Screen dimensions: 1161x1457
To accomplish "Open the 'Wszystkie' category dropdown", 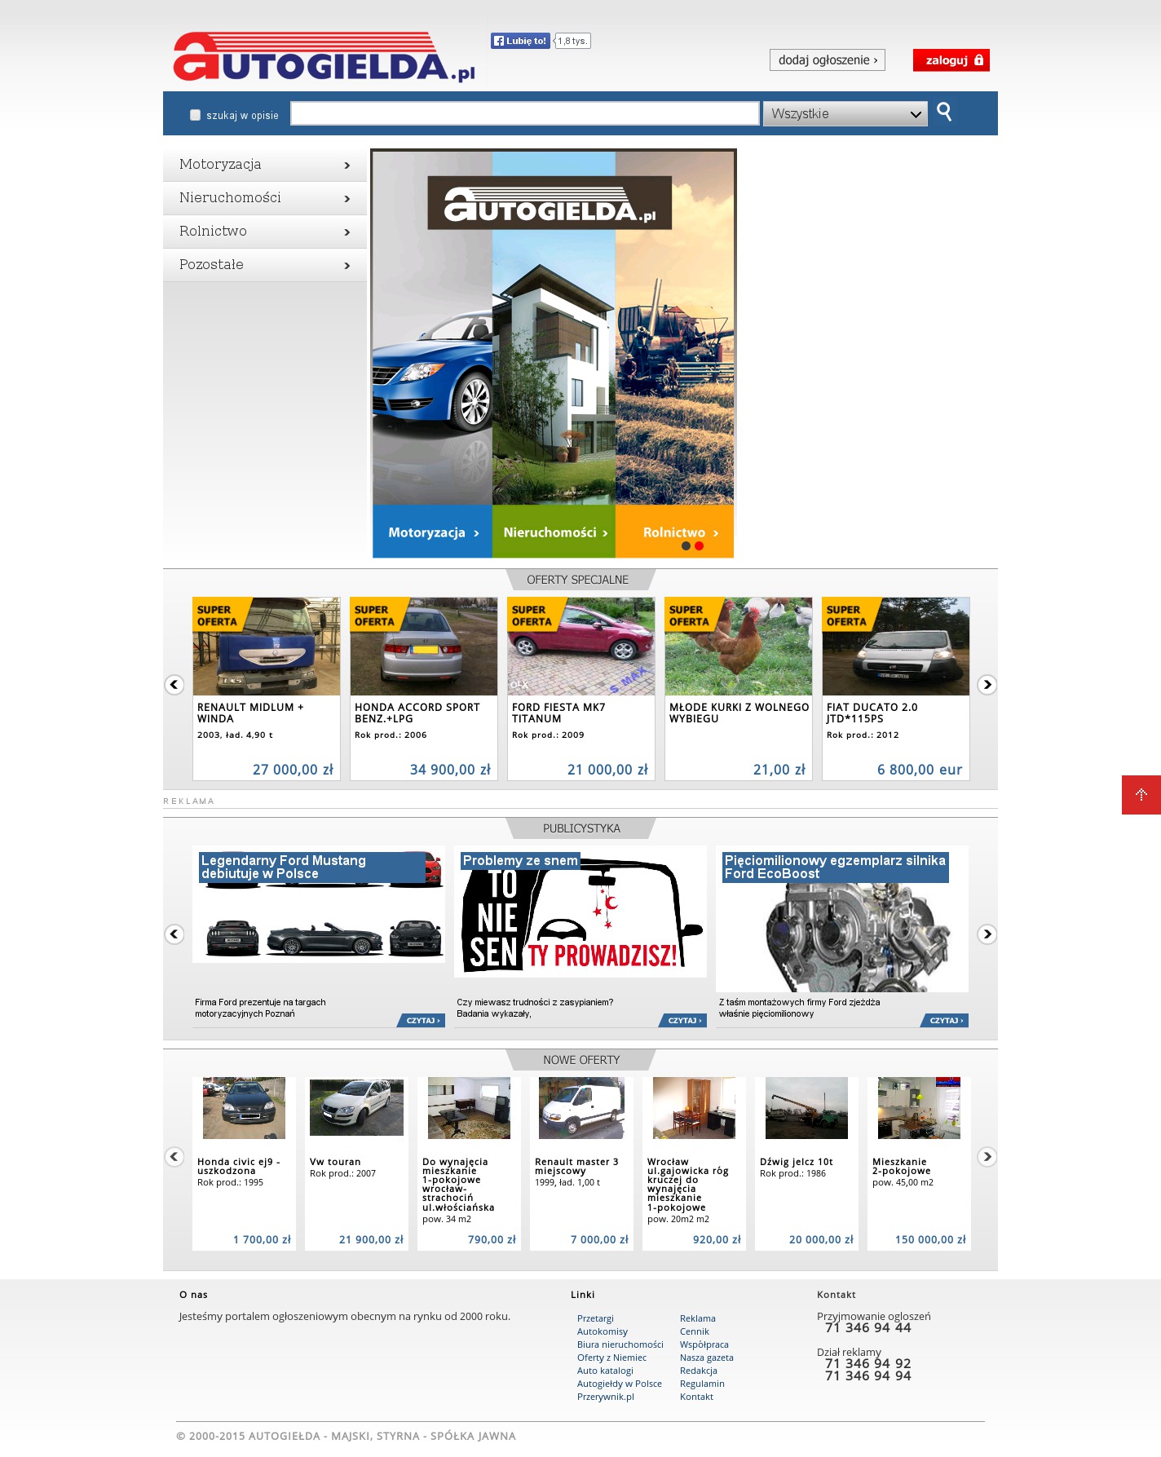I will [845, 114].
